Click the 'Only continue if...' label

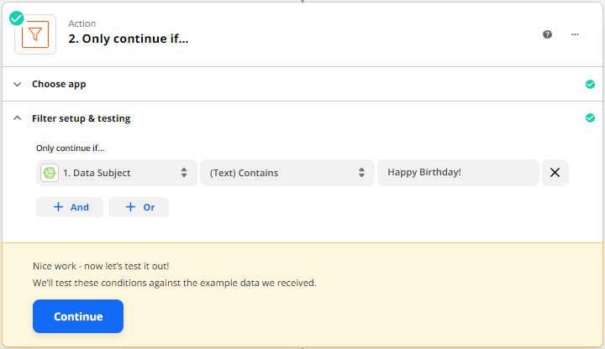[71, 148]
